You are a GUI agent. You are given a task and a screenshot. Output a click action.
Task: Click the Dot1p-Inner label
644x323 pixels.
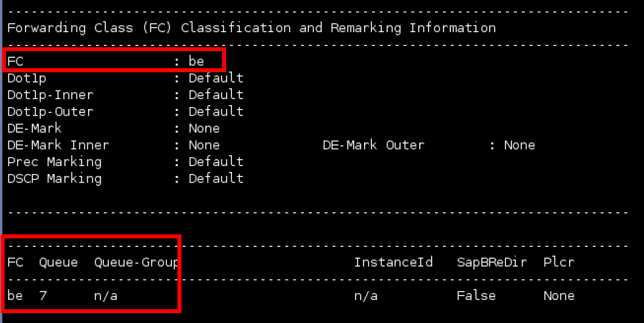click(50, 95)
